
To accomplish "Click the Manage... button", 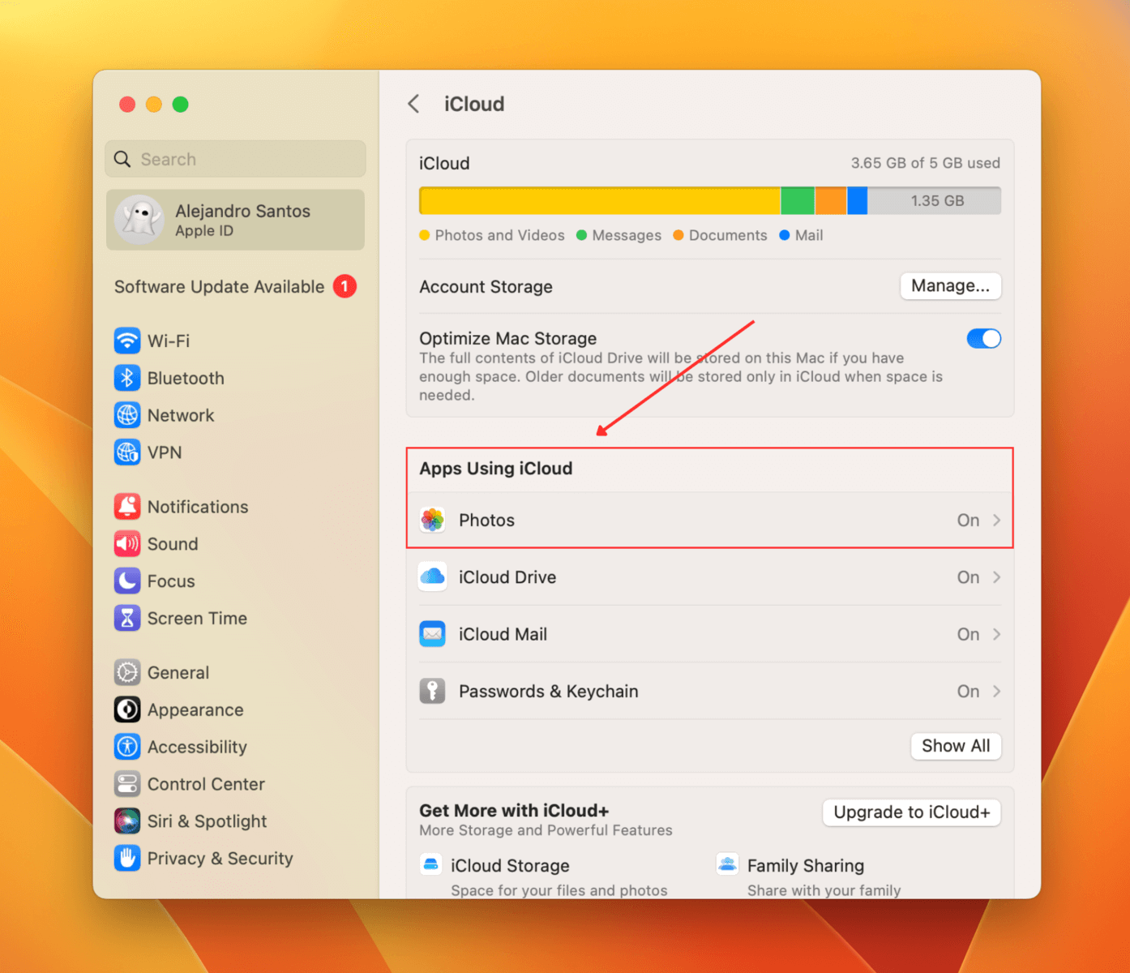I will pyautogui.click(x=950, y=285).
